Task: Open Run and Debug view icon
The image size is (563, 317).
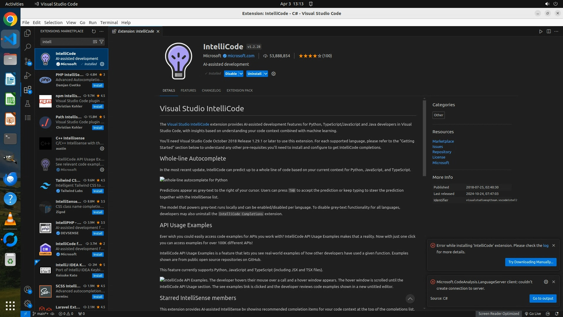Action: coord(28,75)
